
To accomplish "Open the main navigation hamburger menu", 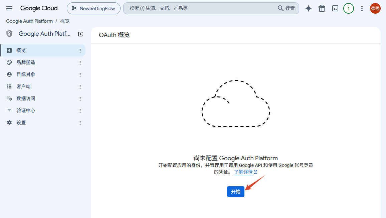I will [x=9, y=8].
